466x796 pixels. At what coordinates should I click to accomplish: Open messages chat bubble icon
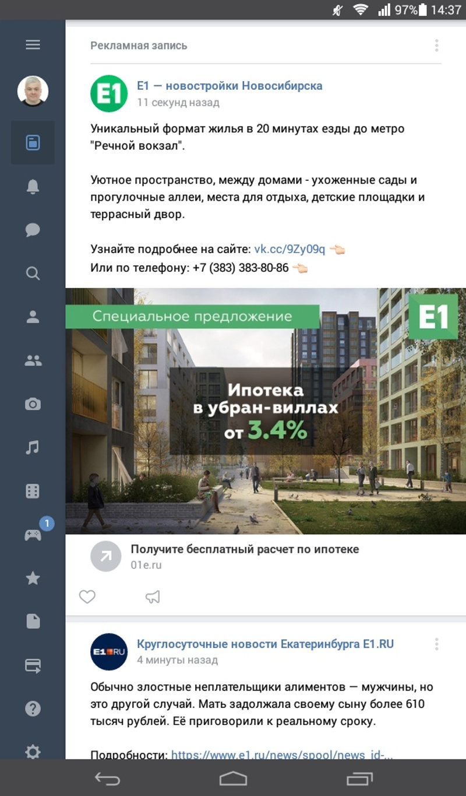(33, 230)
